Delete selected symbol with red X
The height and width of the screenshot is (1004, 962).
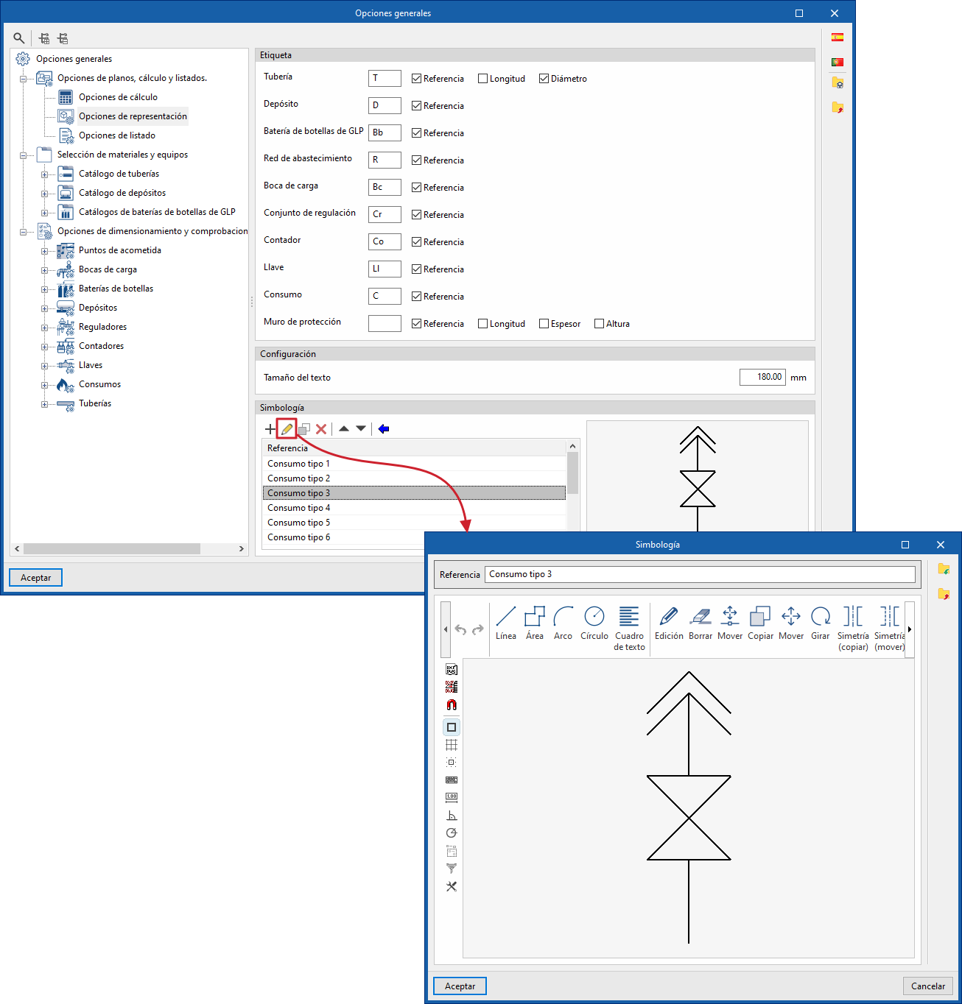tap(321, 429)
